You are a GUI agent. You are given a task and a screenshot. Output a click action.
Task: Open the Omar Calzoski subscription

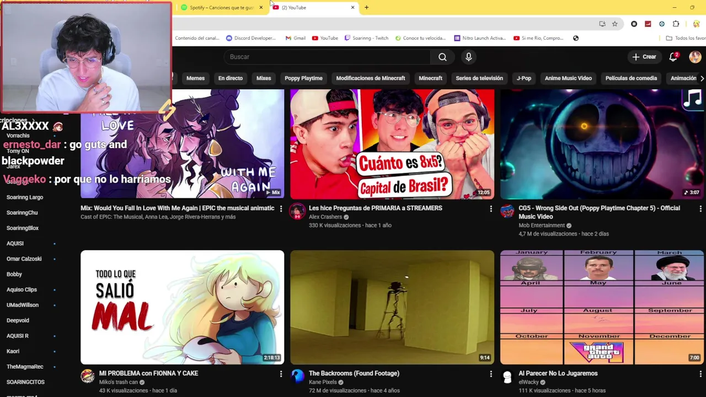tap(24, 259)
